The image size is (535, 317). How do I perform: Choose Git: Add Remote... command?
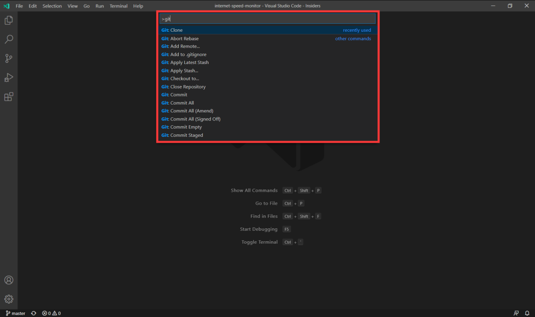(x=267, y=47)
